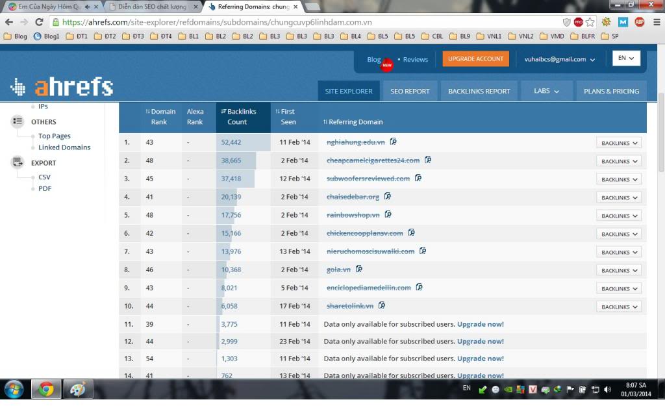
Task: Open Backlinks dropdown for nghiahung.edu.vn
Action: coord(619,143)
